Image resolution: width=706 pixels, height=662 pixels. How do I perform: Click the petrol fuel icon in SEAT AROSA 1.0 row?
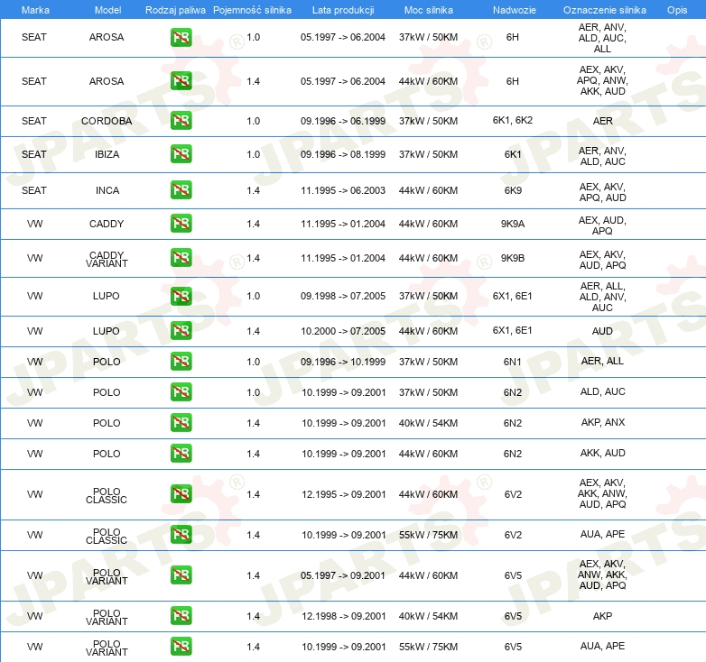pos(181,37)
